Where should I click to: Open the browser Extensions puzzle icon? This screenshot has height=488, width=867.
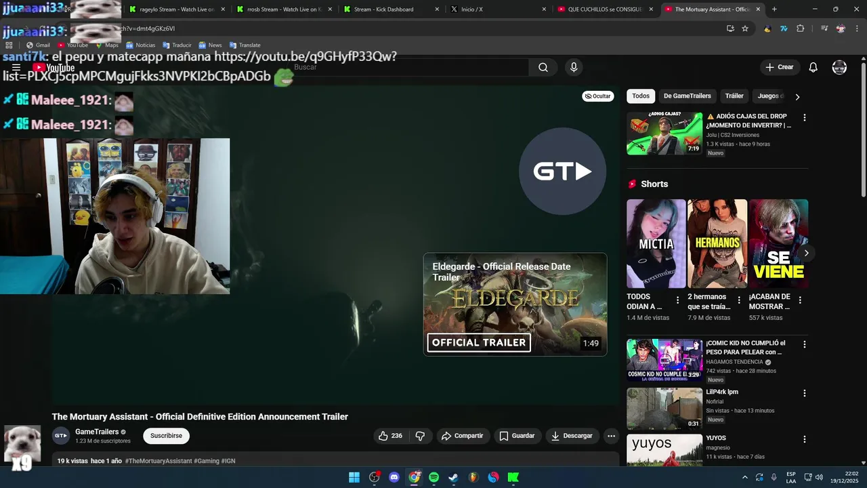800,28
